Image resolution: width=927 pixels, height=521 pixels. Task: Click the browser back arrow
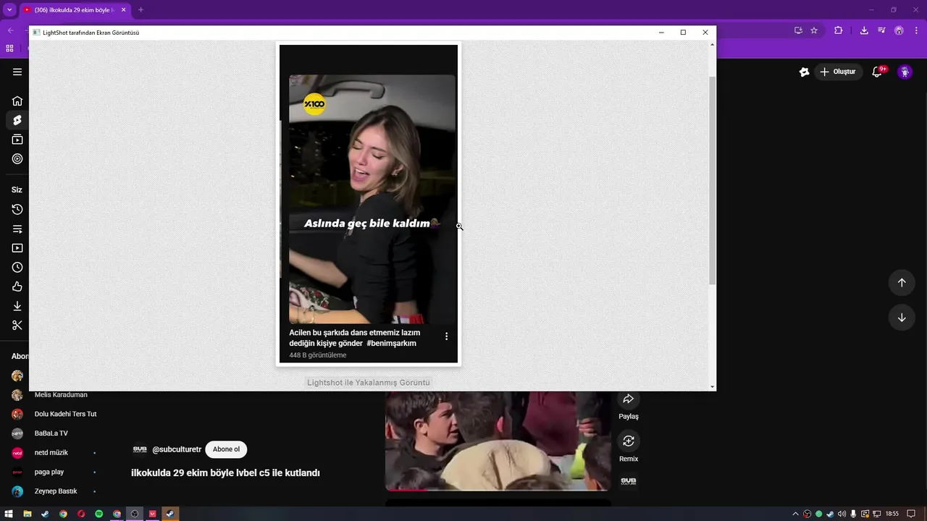tap(10, 30)
